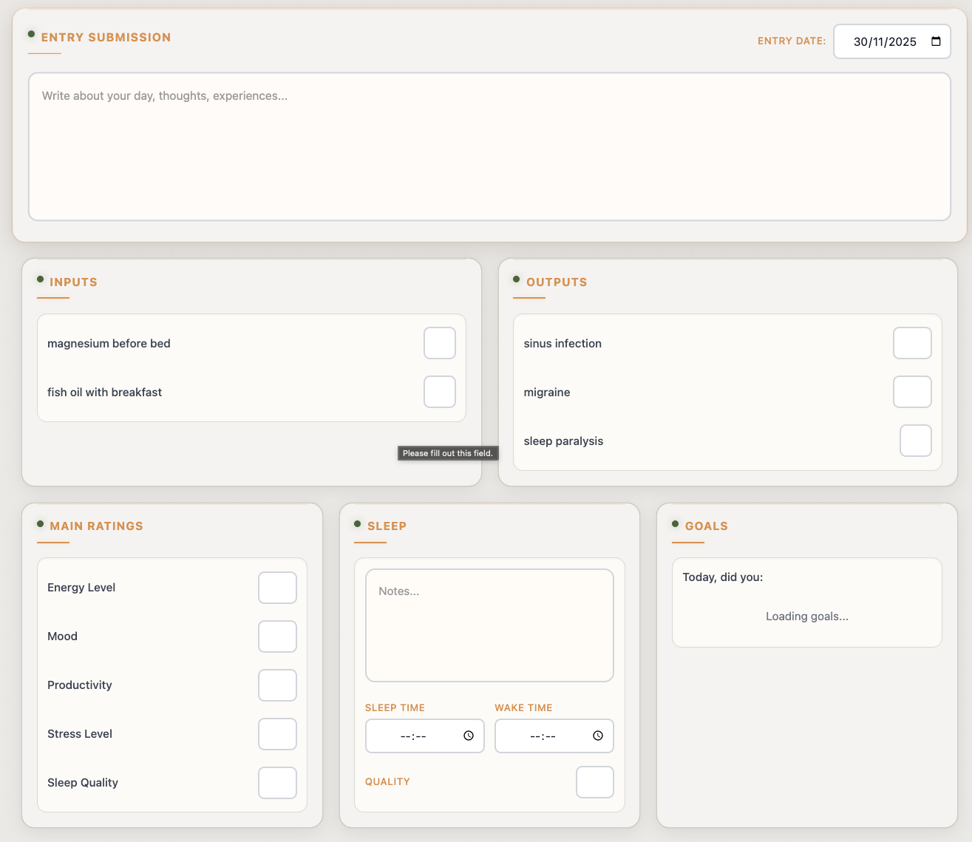Dismiss the 'Please fill out this field' tooltip
The height and width of the screenshot is (842, 972).
tap(448, 452)
